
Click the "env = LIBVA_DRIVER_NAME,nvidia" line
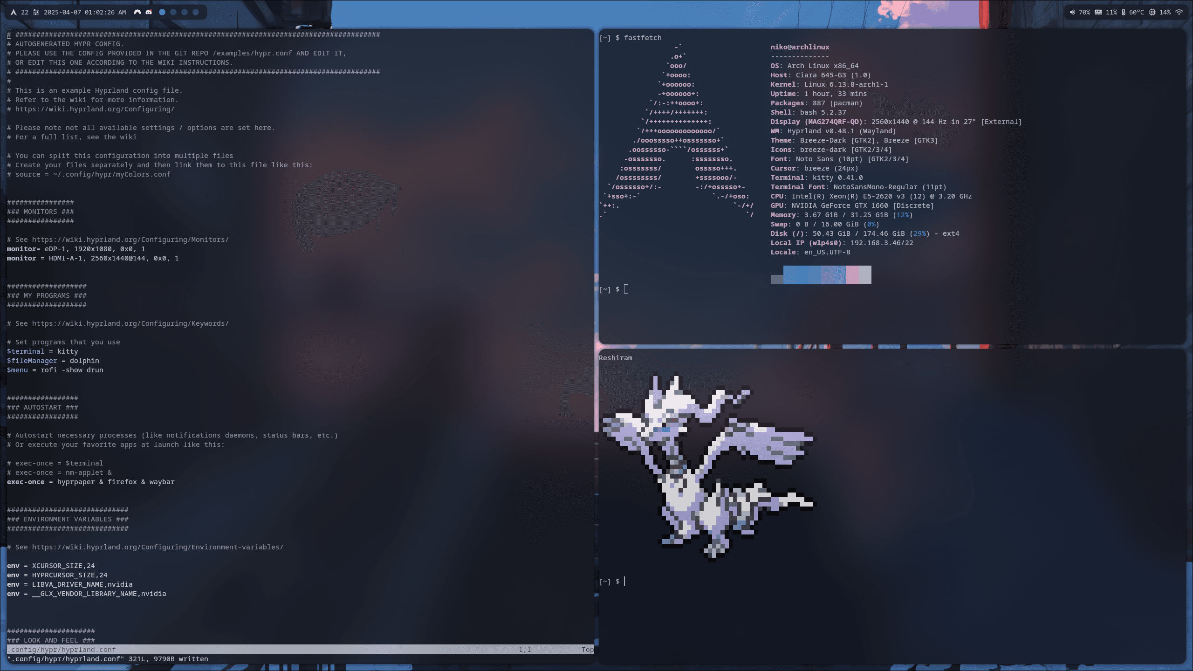[x=69, y=584]
